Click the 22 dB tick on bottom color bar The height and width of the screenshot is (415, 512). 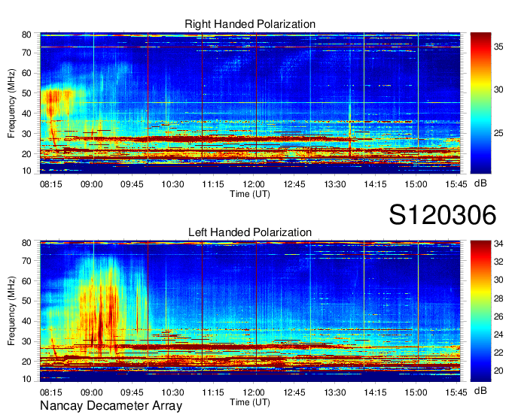pyautogui.click(x=498, y=353)
